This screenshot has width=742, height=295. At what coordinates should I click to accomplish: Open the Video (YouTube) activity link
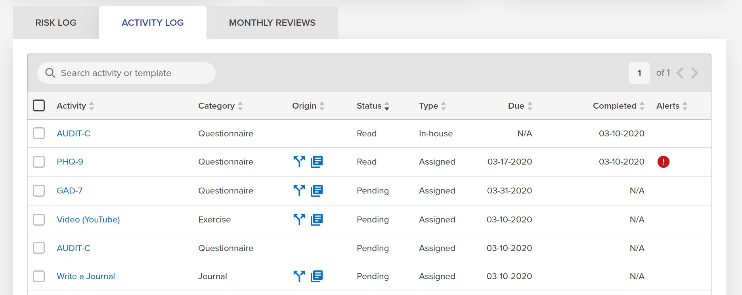(88, 220)
